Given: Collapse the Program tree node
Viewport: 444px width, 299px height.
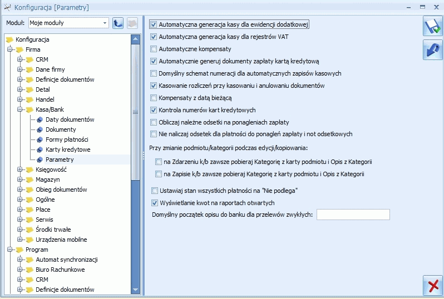Looking at the screenshot, I should pos(10,250).
